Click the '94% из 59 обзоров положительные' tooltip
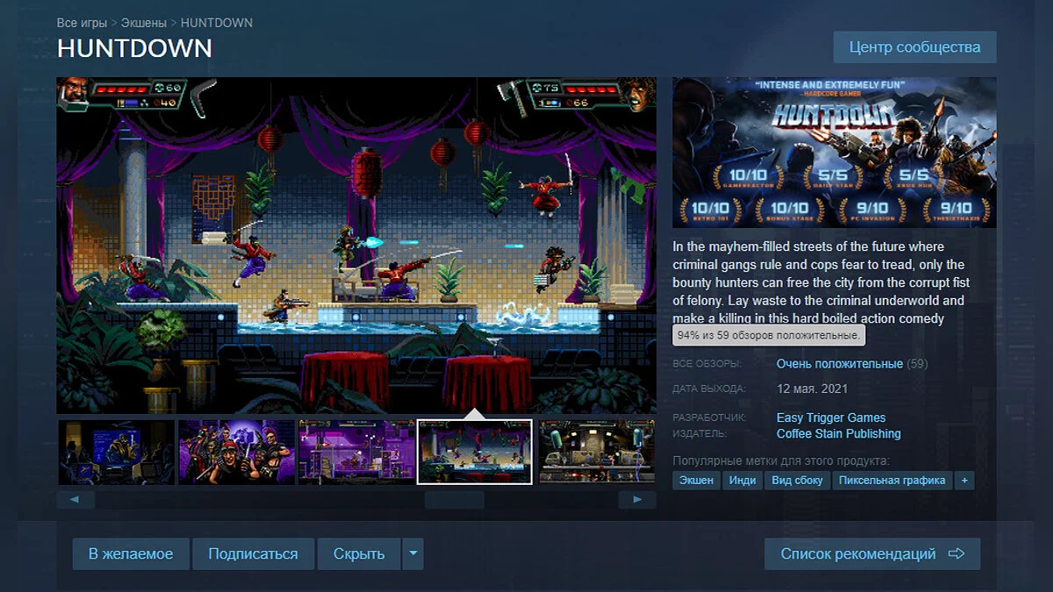 tap(769, 335)
